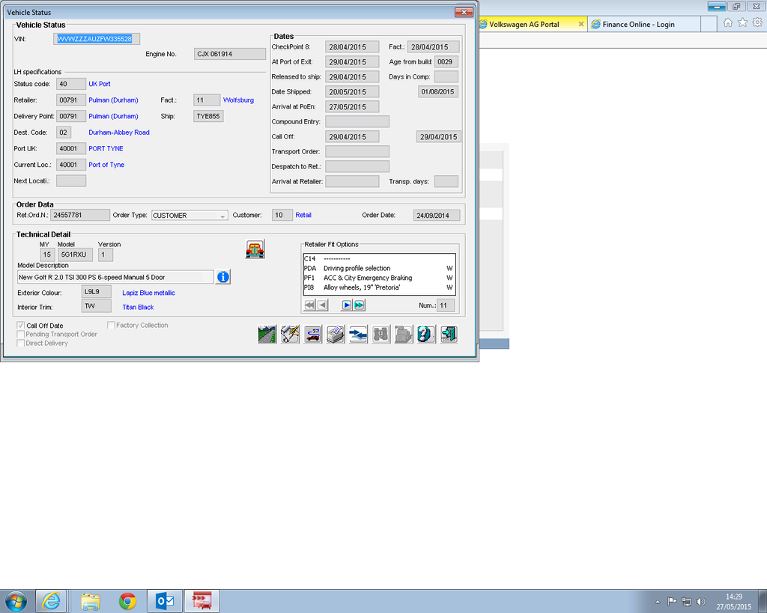The image size is (767, 613).
Task: Open Google Chrome from taskbar
Action: pyautogui.click(x=127, y=601)
